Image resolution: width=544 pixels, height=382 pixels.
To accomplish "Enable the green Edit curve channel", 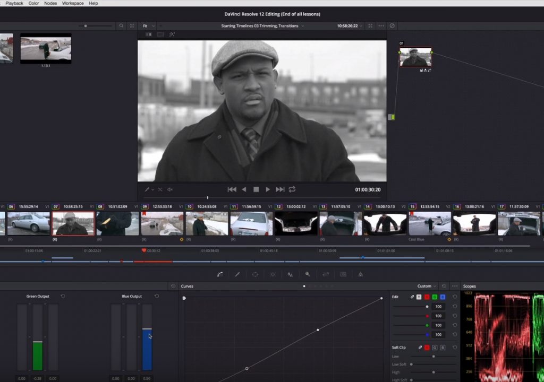I will 435,297.
